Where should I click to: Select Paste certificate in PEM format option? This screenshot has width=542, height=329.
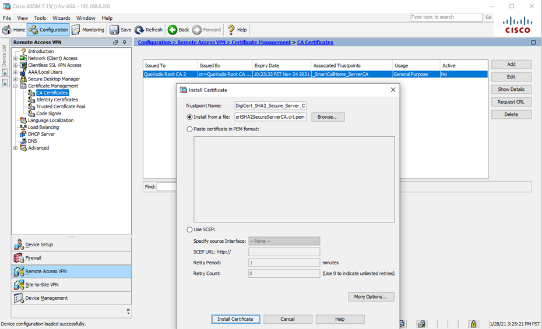(x=189, y=129)
